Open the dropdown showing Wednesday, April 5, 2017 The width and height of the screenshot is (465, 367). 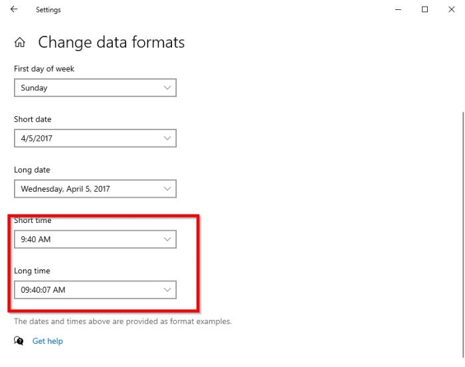[x=95, y=188]
